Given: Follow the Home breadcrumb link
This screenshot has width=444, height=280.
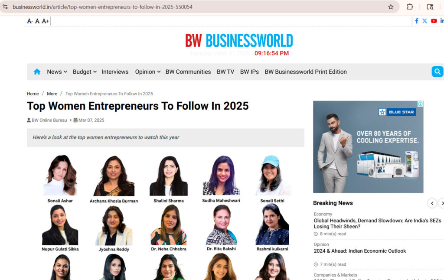Looking at the screenshot, I should pos(33,94).
